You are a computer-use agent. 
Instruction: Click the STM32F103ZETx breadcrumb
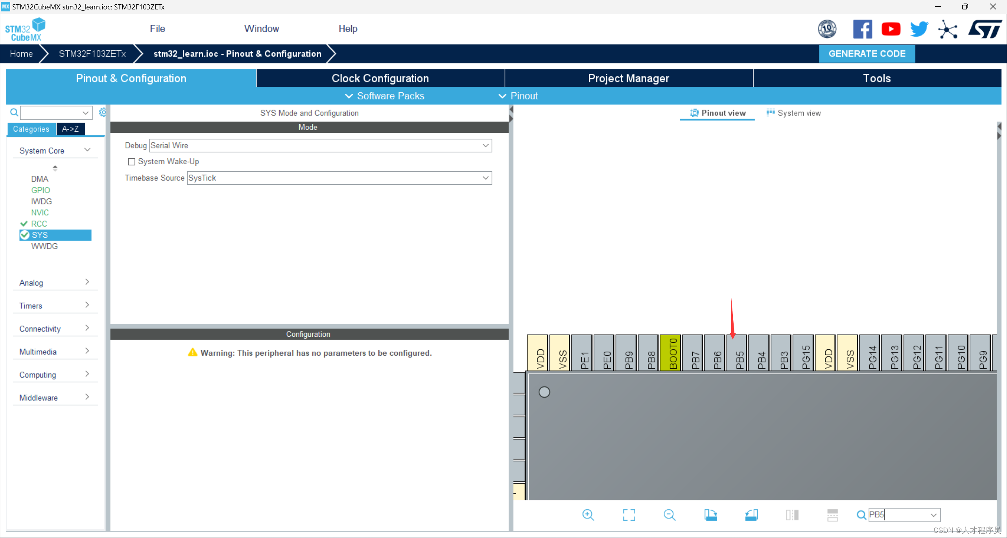pyautogui.click(x=92, y=54)
